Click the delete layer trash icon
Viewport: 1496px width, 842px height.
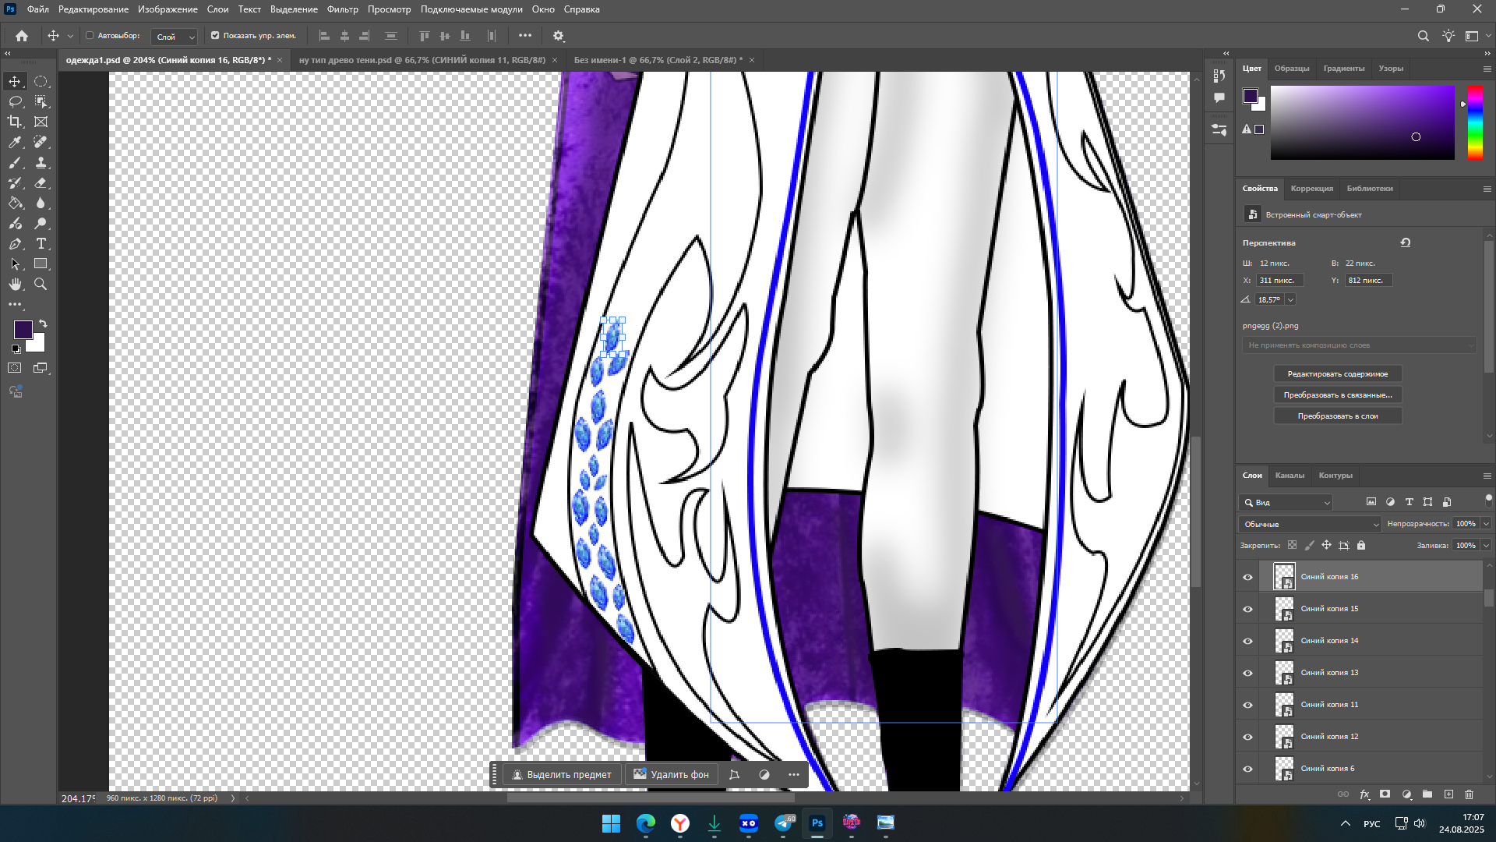(x=1470, y=794)
